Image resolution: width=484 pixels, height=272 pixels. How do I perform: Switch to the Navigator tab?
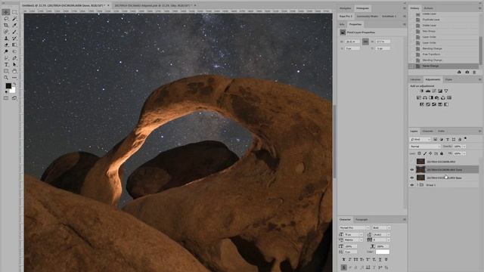pyautogui.click(x=346, y=8)
